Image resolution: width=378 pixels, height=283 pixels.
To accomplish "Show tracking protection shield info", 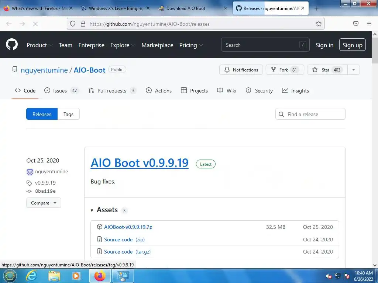I will tap(73, 24).
